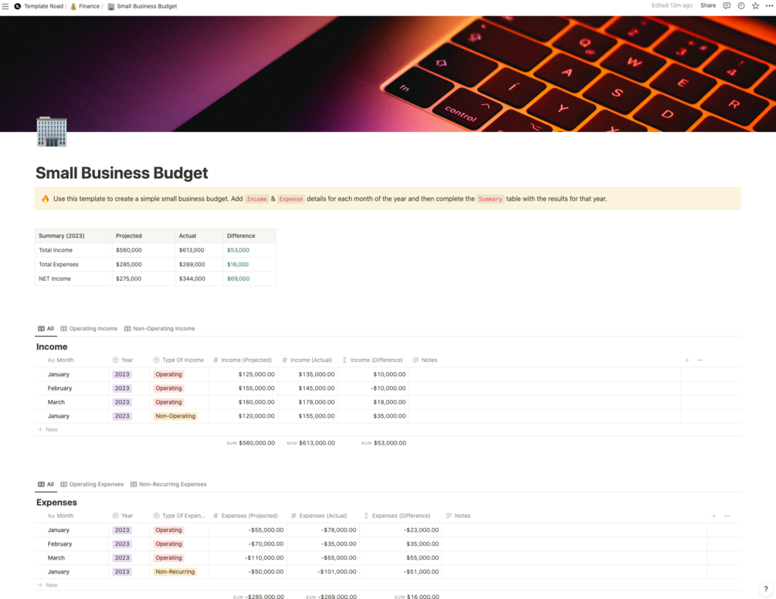Click the Template Road workspace icon

click(18, 6)
